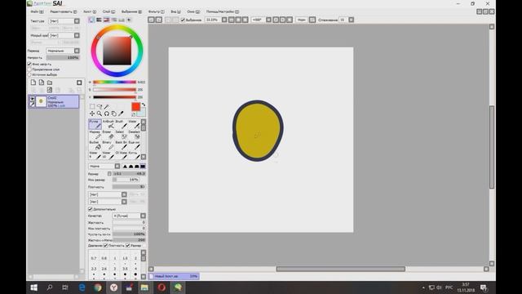Viewport: 522px width, 294px height.
Task: Create a new linework layer
Action: [x=42, y=82]
